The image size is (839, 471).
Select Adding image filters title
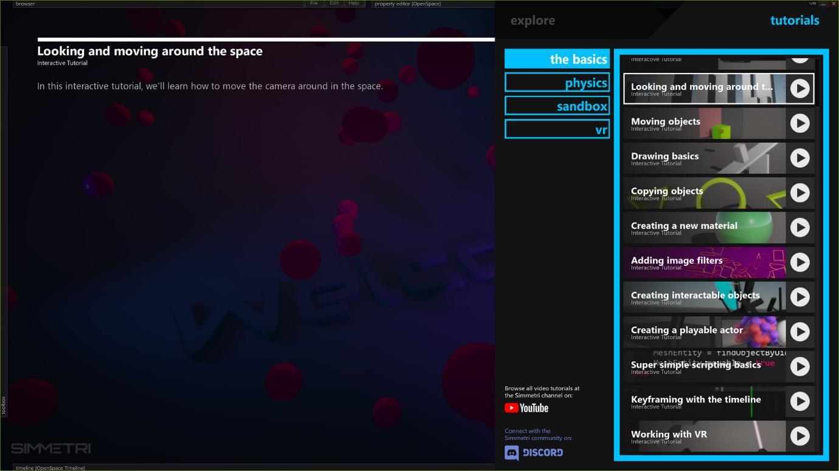pos(677,260)
